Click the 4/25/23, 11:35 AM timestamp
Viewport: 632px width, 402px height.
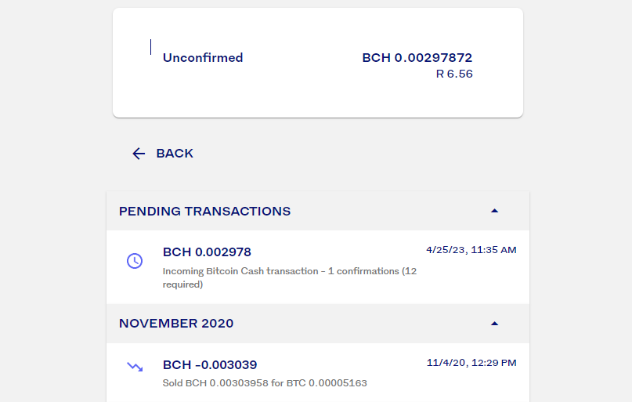[471, 250]
